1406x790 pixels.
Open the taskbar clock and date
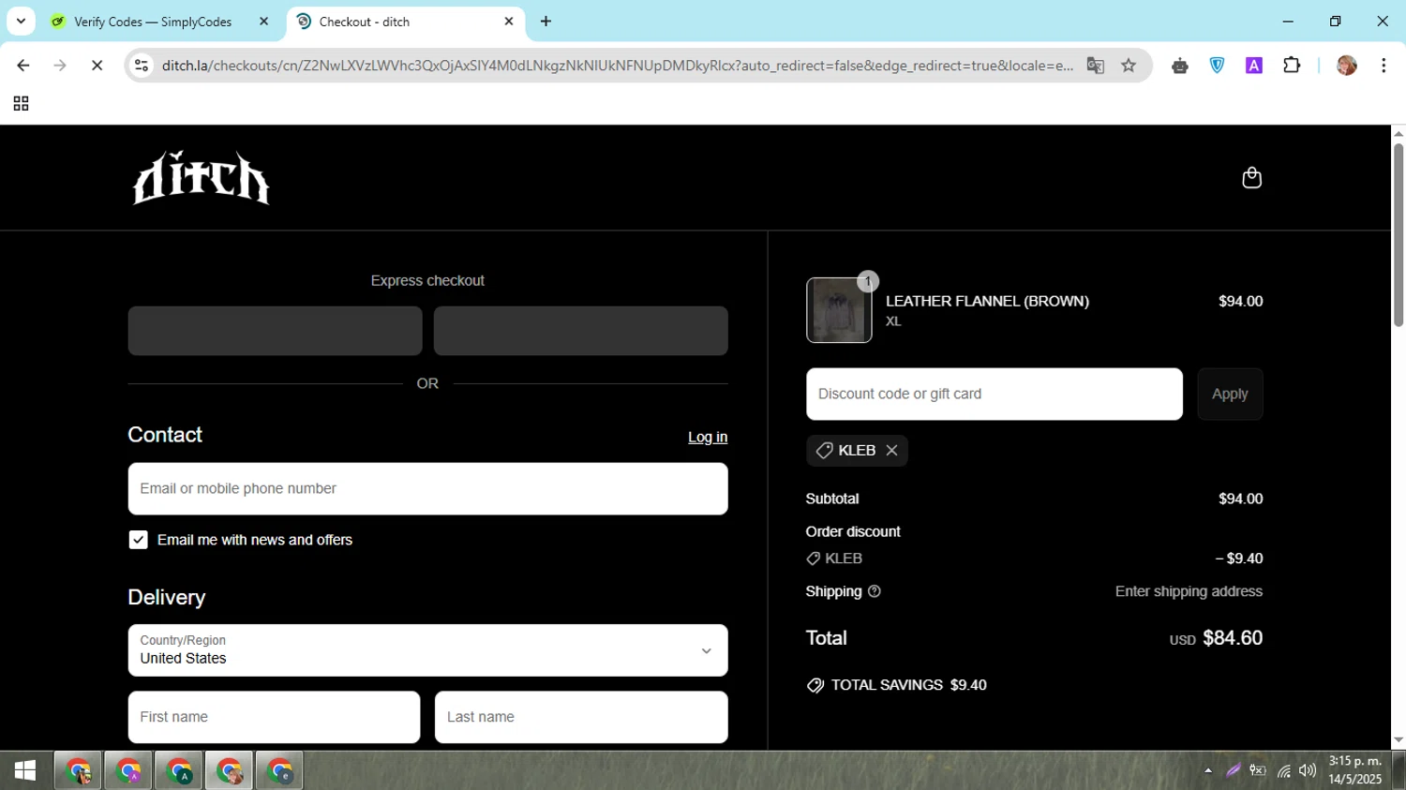click(x=1355, y=770)
